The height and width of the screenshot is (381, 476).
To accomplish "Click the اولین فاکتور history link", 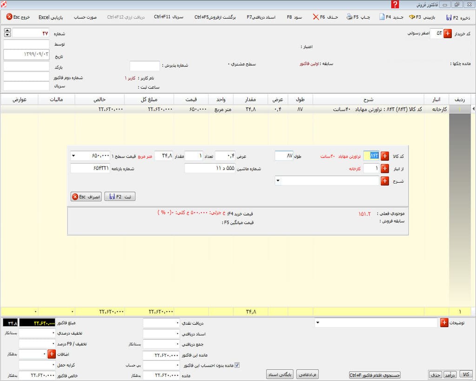I will click(x=309, y=64).
